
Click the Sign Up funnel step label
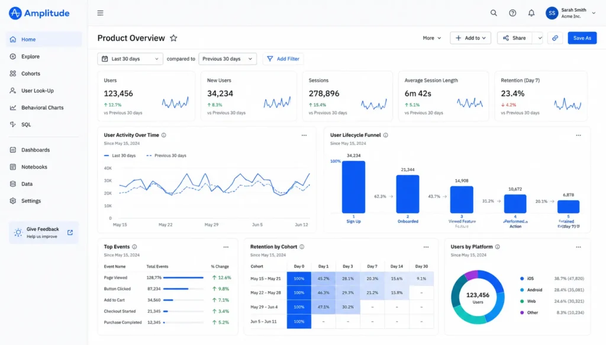click(x=353, y=221)
